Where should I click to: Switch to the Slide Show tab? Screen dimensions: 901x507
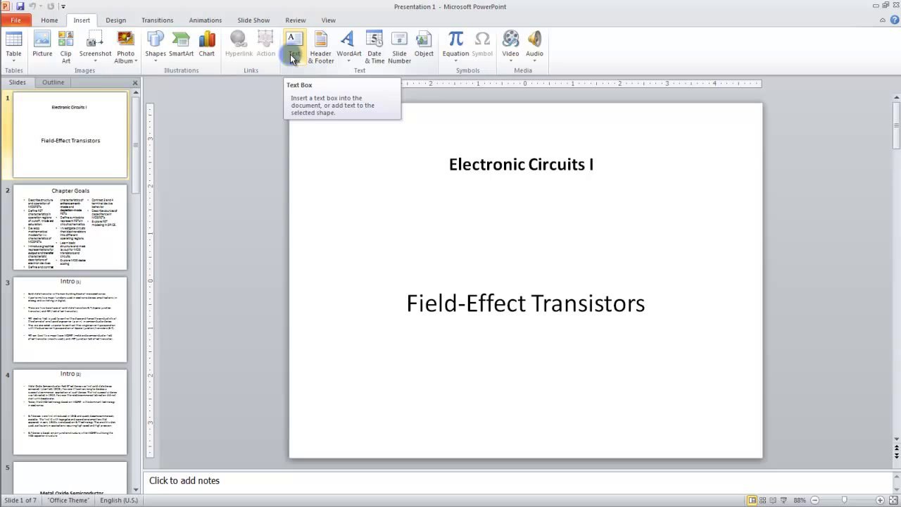253,20
